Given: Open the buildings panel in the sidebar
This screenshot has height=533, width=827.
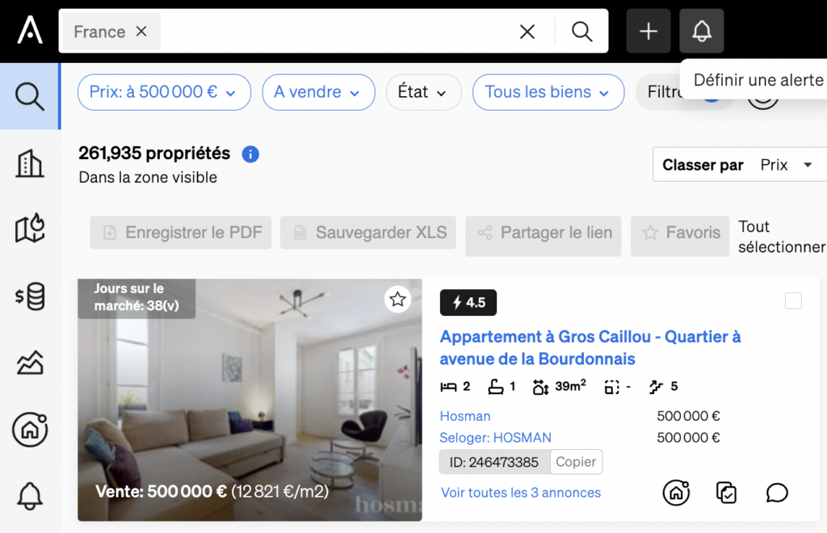Looking at the screenshot, I should pos(30,162).
